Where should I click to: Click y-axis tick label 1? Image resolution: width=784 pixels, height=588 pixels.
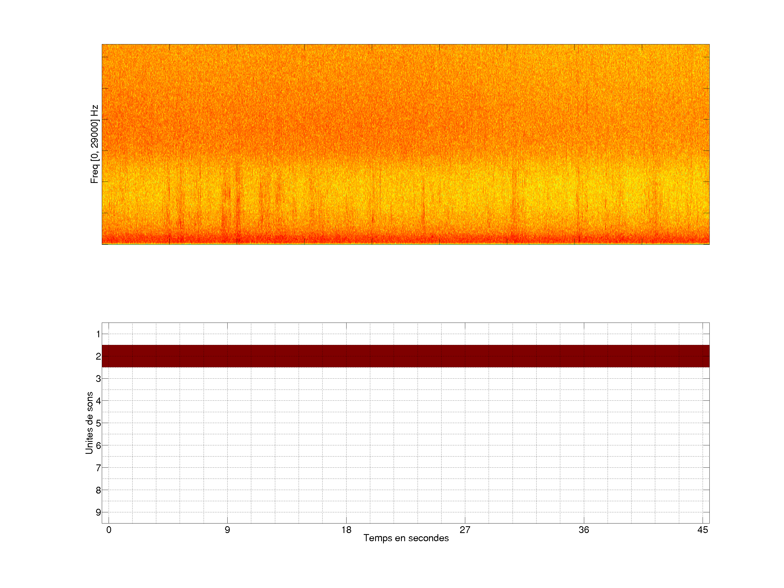click(x=98, y=334)
